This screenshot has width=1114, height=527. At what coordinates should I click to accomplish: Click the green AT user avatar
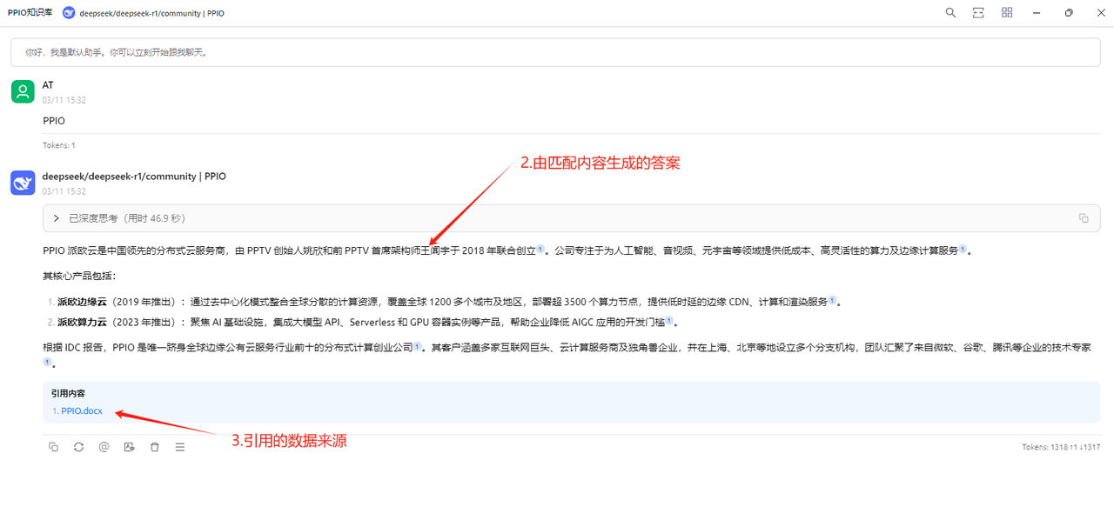[23, 90]
